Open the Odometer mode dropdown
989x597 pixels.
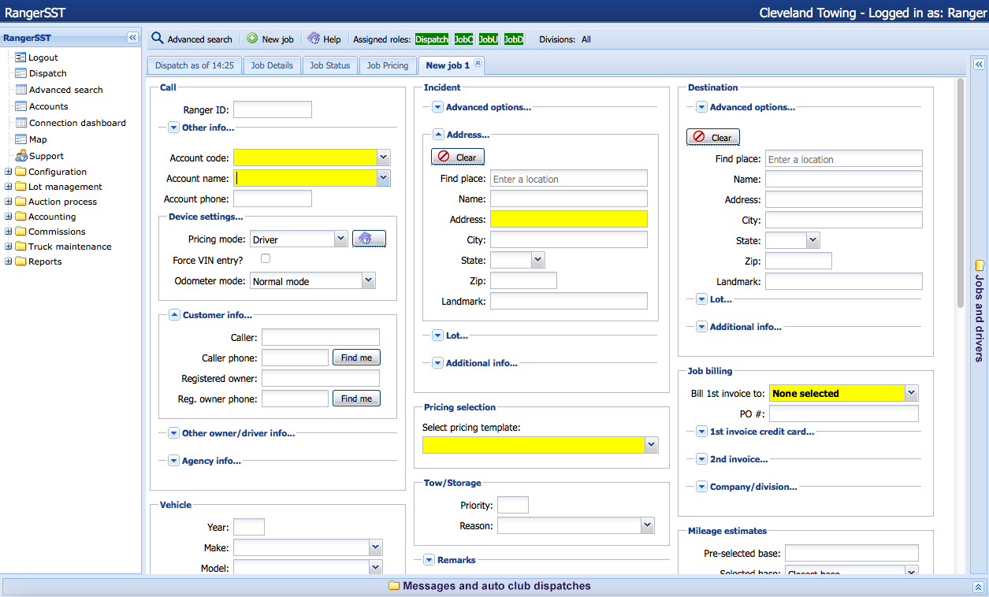click(368, 280)
